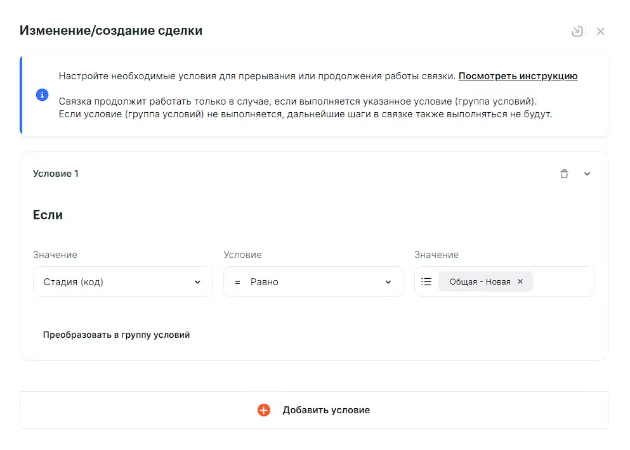Click the Если heading text
The width and height of the screenshot is (630, 450).
pos(48,215)
